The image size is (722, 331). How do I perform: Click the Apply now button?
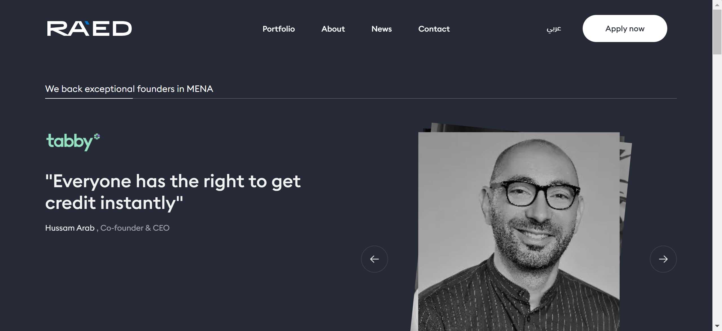tap(625, 28)
